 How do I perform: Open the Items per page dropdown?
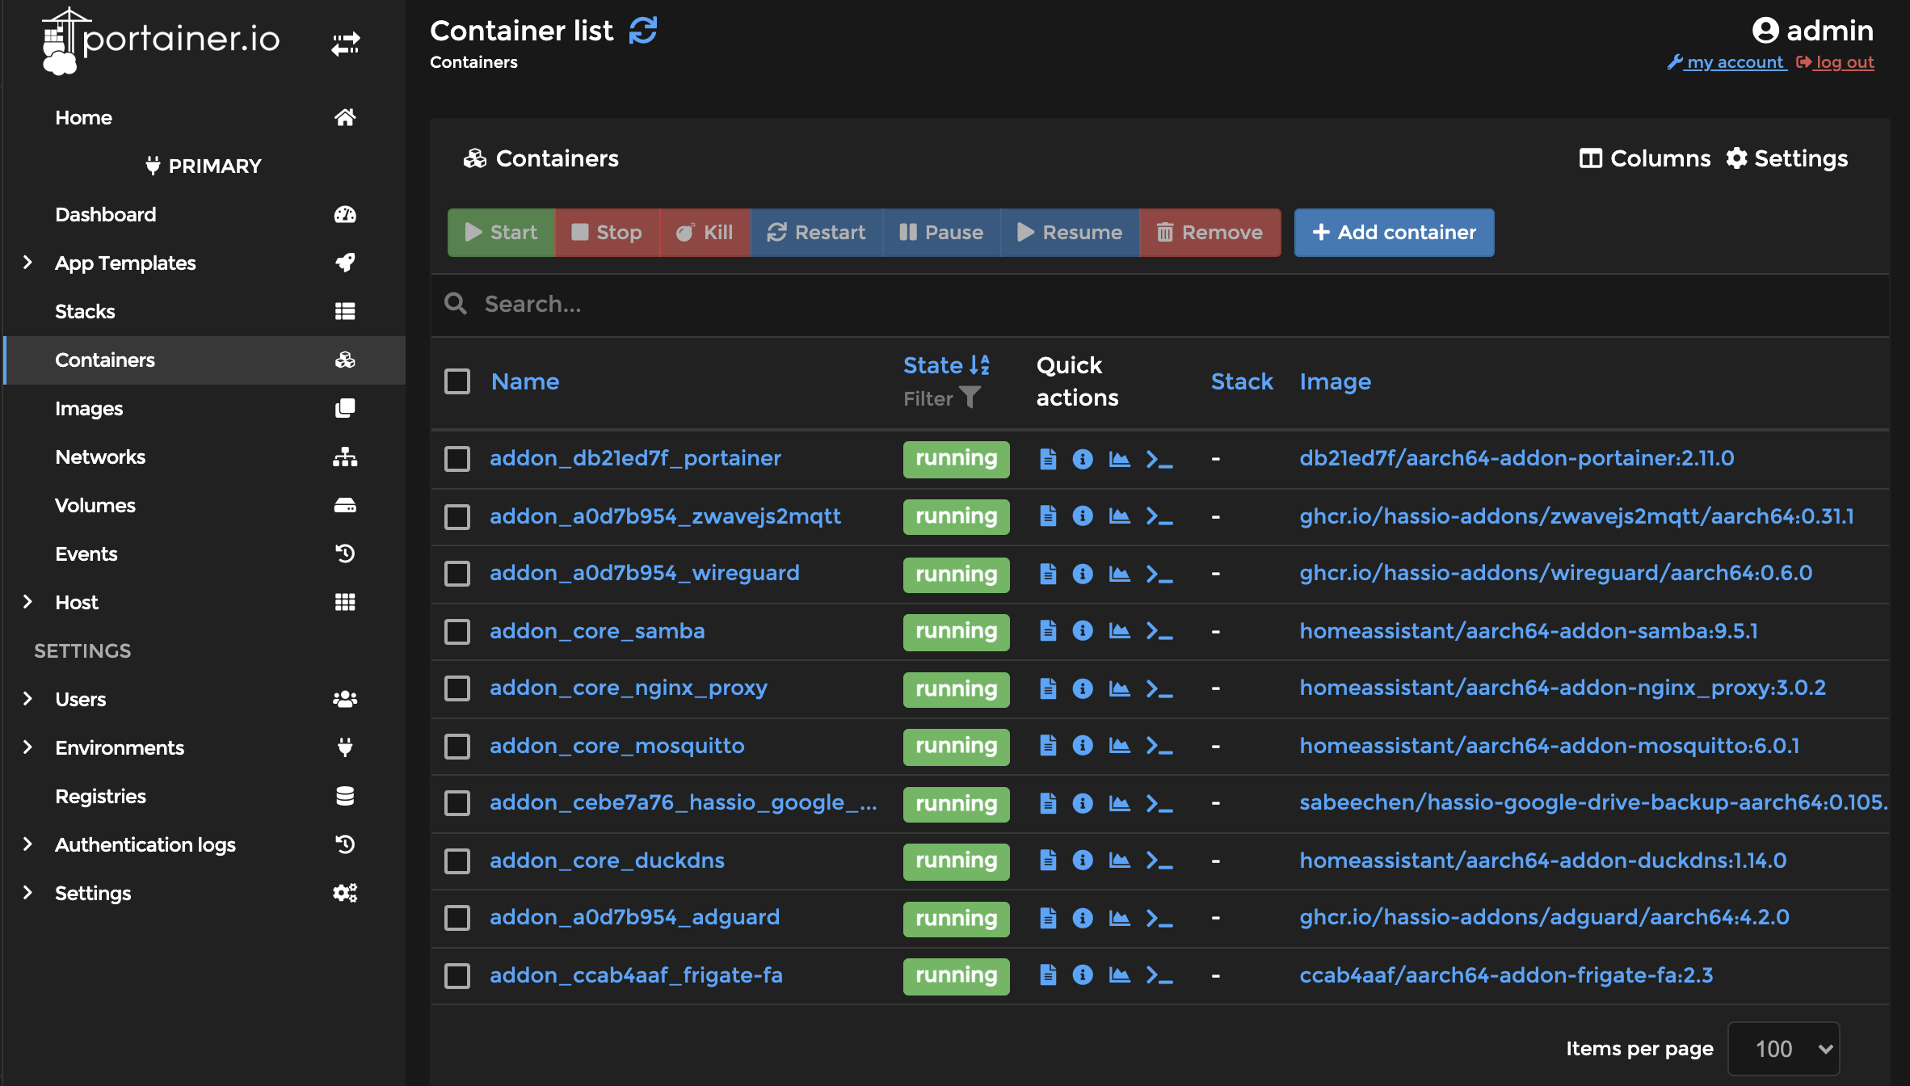(x=1783, y=1048)
